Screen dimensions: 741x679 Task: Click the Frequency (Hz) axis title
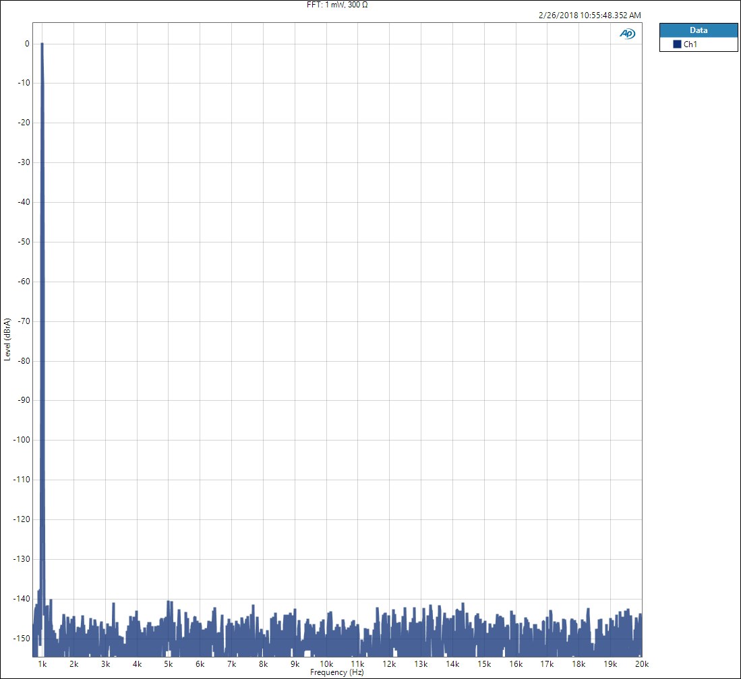[337, 672]
